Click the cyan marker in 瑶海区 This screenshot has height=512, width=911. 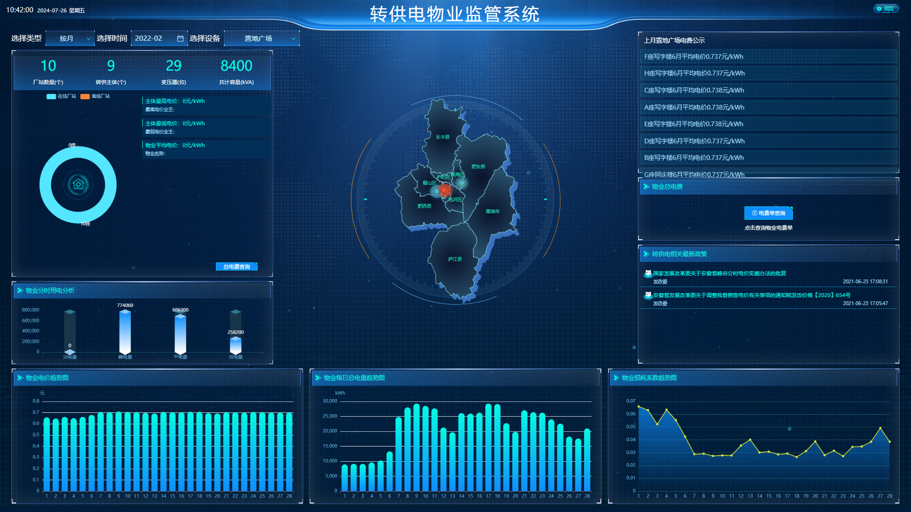(461, 183)
